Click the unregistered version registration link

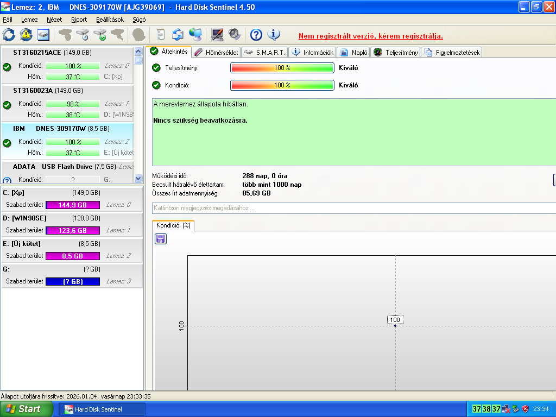pyautogui.click(x=370, y=36)
